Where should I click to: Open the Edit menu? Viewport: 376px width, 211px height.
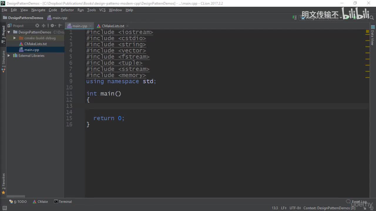[x=14, y=10]
